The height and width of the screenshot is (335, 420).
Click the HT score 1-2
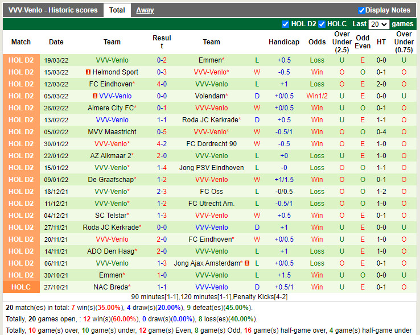pos(381,192)
